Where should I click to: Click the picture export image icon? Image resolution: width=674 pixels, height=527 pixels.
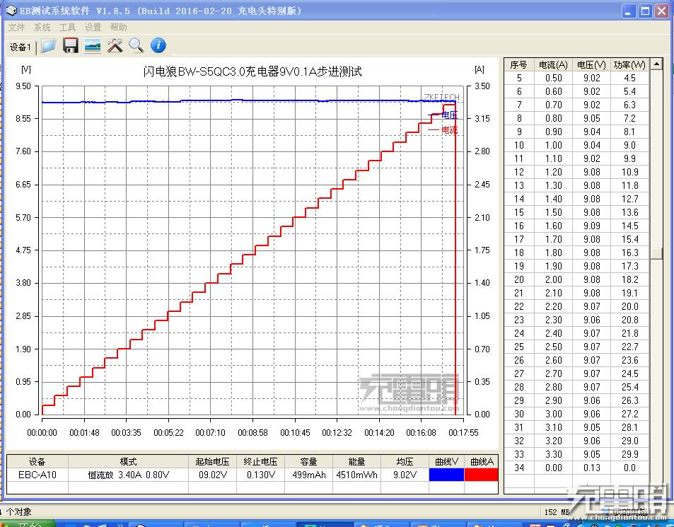93,45
